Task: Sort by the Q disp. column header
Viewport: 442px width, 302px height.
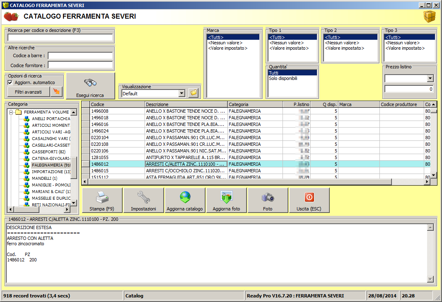Action: (324, 104)
